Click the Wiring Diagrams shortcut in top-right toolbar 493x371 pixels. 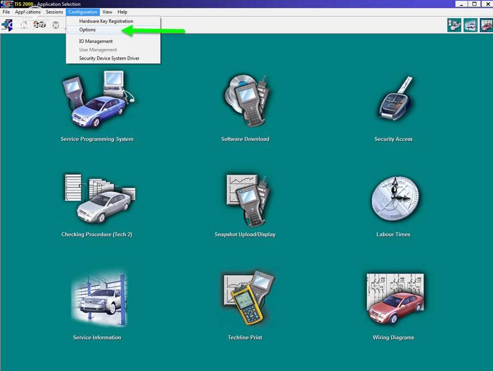[486, 25]
